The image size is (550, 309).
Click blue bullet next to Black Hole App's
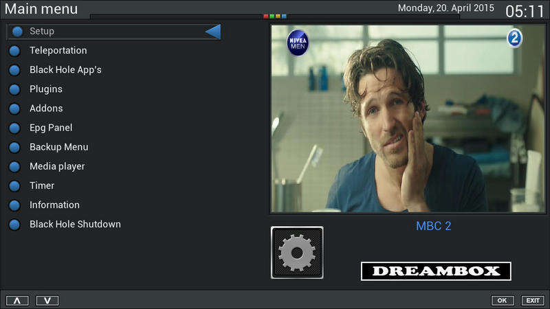point(14,70)
